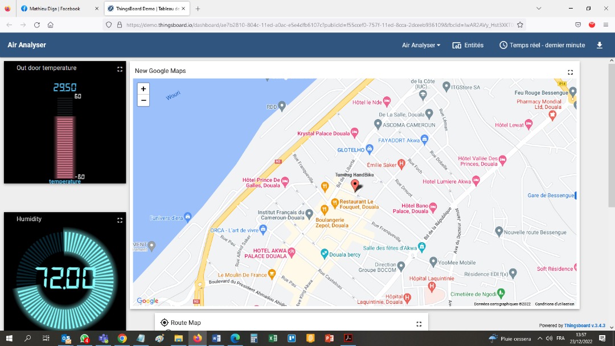The width and height of the screenshot is (615, 346).
Task: Click Émilie Saker hospital pin
Action: 401,164
